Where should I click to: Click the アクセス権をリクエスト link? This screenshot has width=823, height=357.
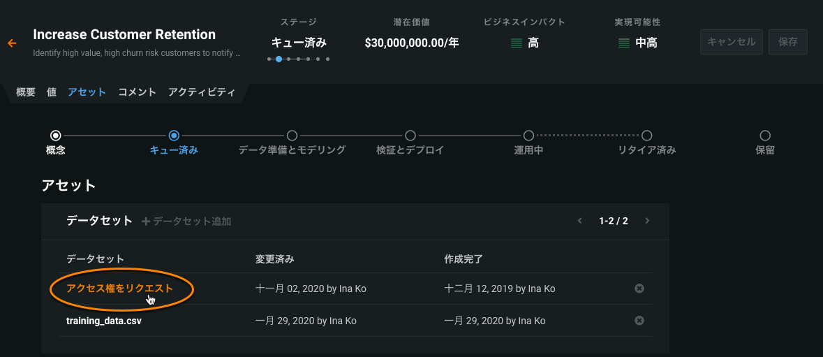pos(119,289)
